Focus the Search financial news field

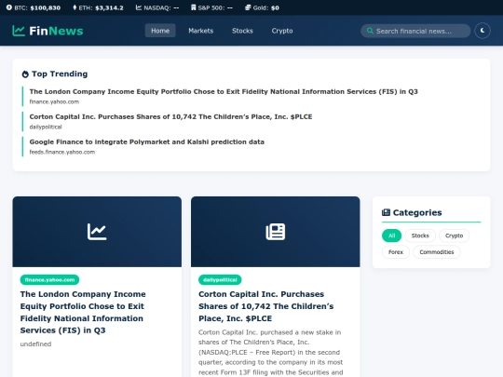(x=415, y=31)
